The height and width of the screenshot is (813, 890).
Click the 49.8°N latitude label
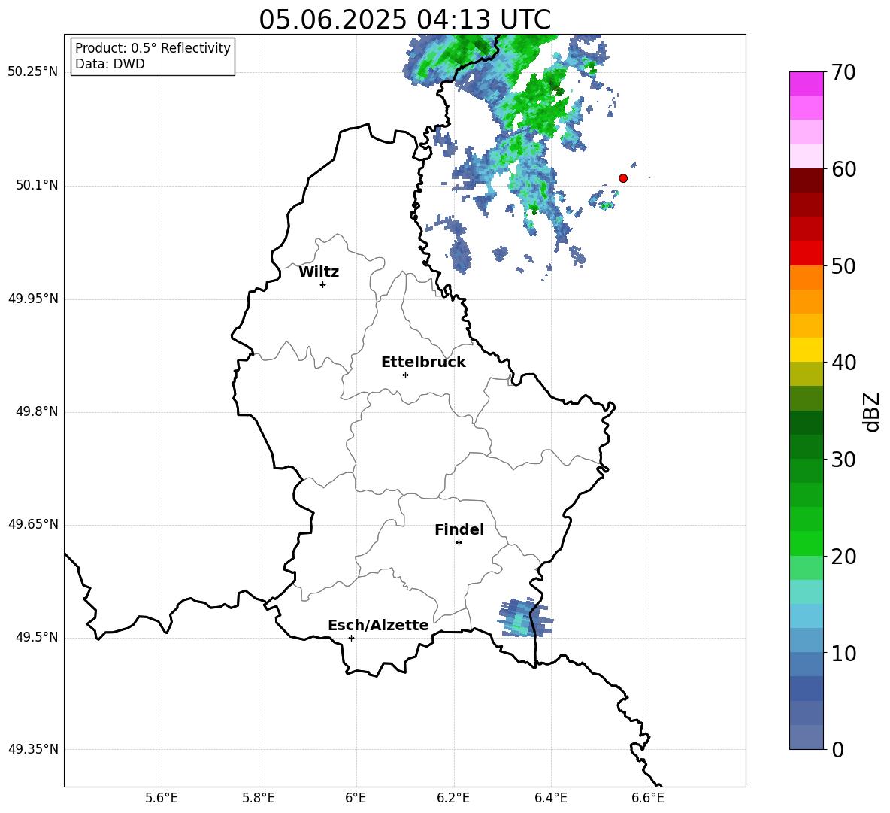click(37, 411)
